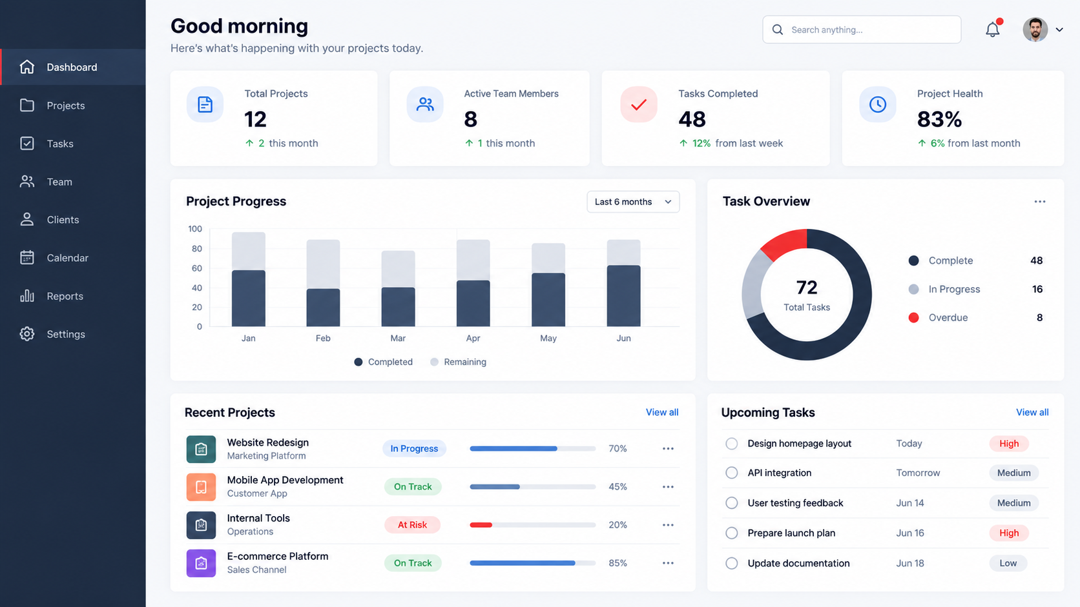Screen dimensions: 1080x607
Task: Click the Website Redesign project icon
Action: [201, 449]
